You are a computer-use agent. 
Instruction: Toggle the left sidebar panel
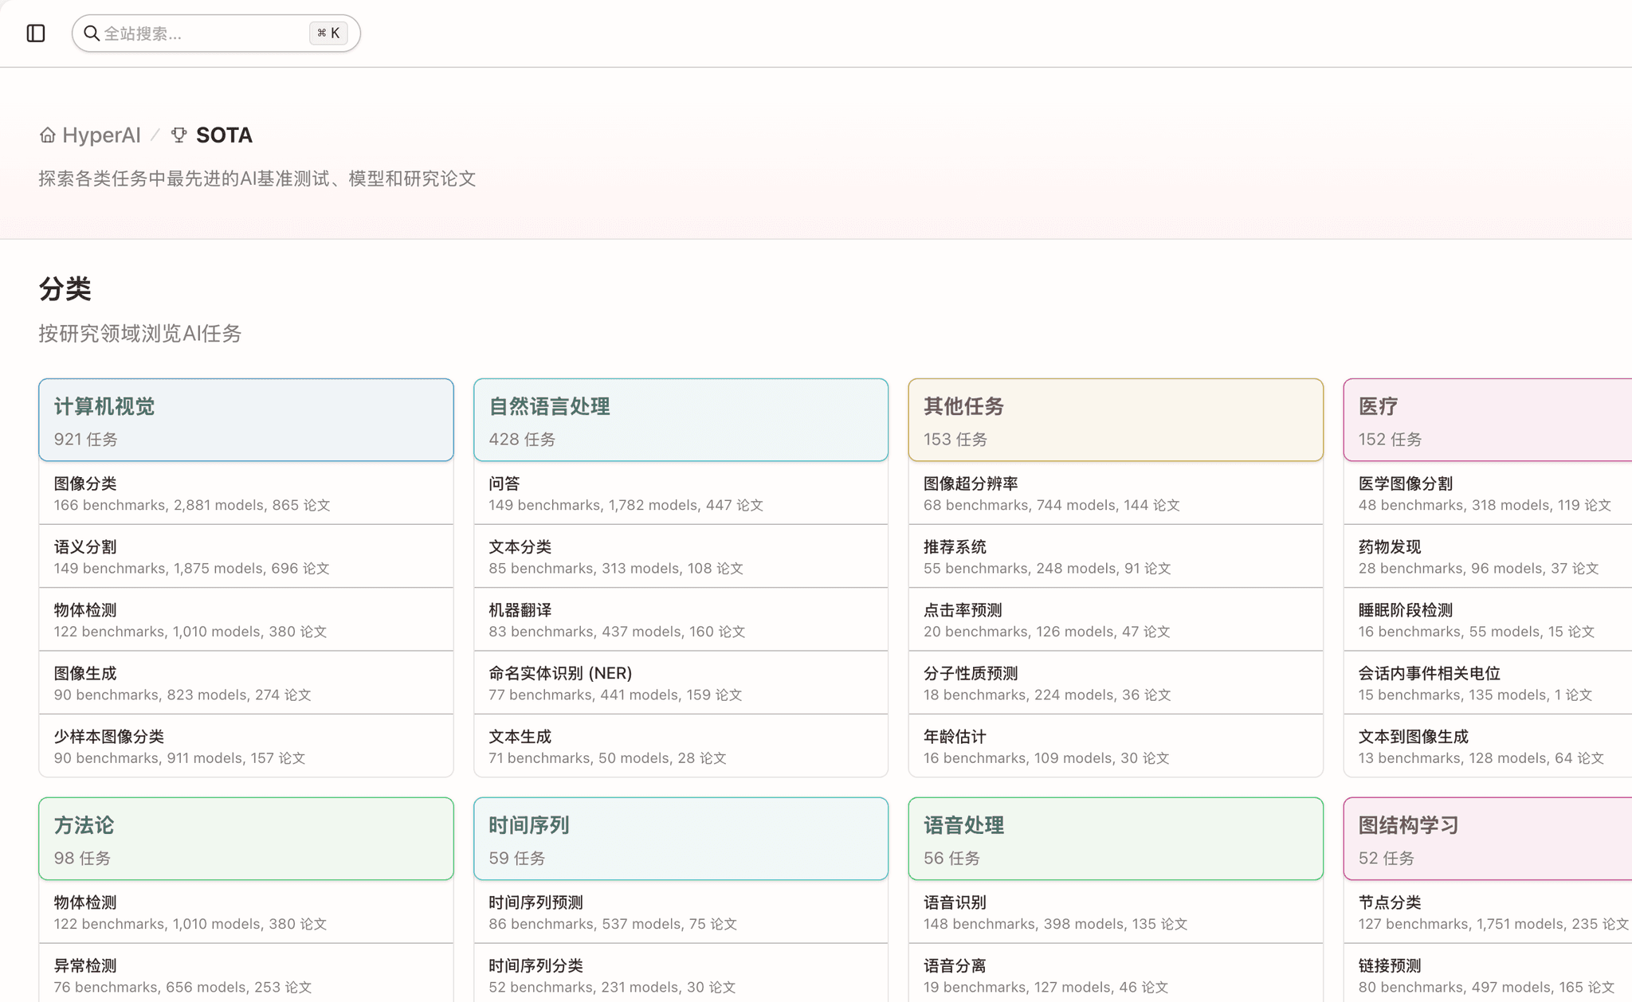[36, 33]
